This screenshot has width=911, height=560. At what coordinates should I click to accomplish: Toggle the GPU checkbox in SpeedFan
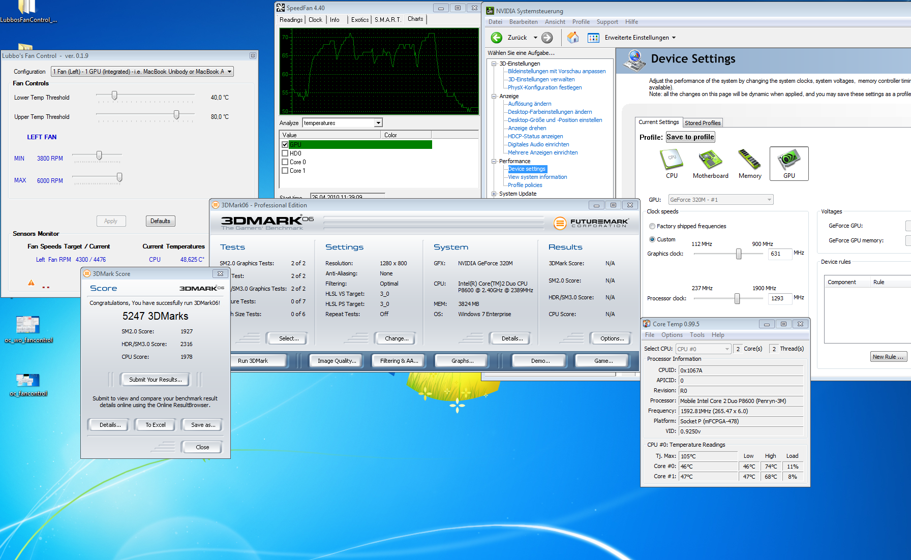[285, 145]
